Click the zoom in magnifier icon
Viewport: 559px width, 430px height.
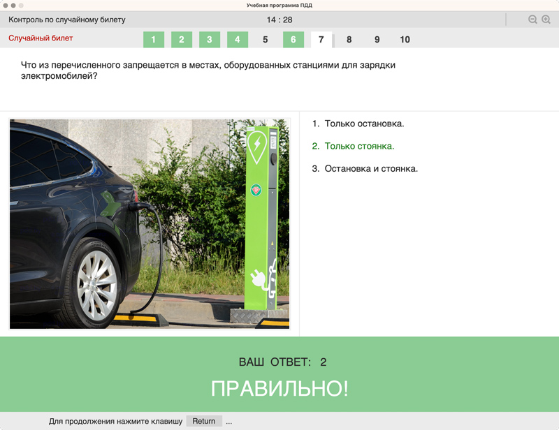[546, 20]
